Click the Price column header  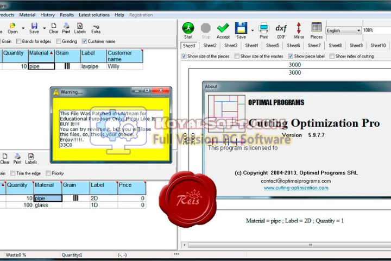pyautogui.click(x=131, y=188)
